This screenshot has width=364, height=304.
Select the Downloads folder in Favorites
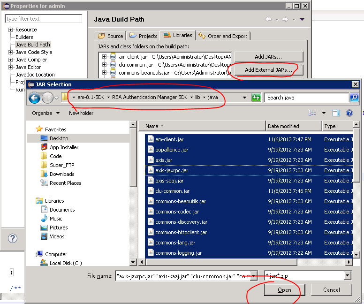(62, 174)
